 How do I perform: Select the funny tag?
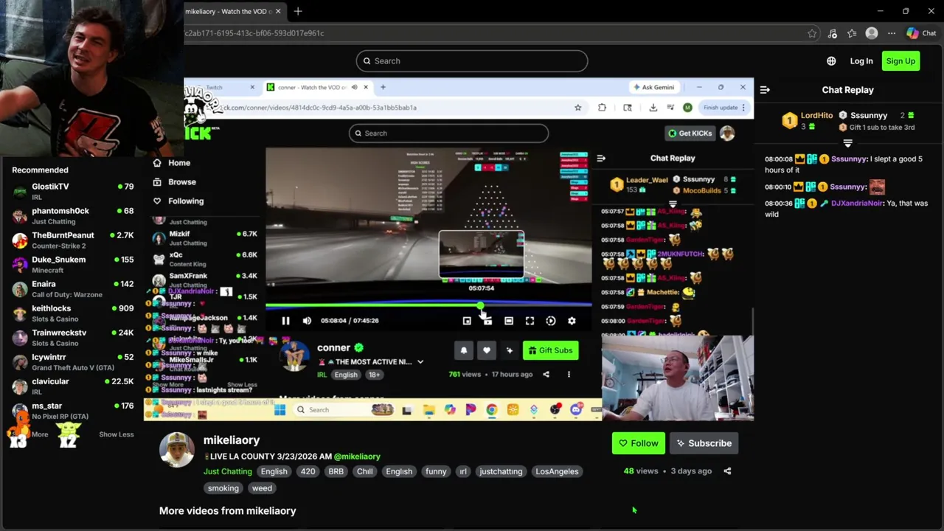click(x=436, y=471)
